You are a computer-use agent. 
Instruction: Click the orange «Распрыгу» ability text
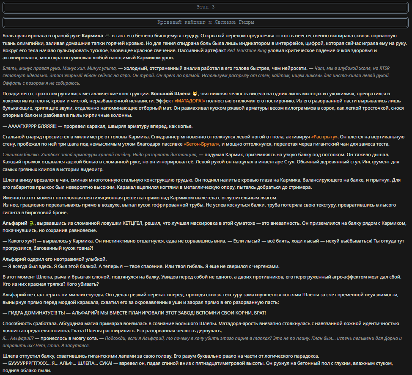coord(325,137)
